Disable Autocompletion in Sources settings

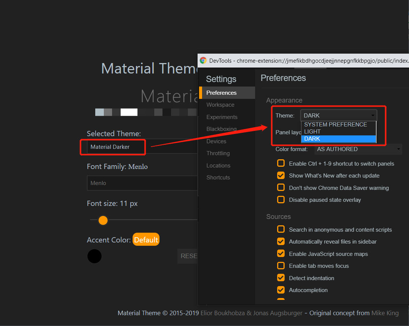tap(281, 290)
